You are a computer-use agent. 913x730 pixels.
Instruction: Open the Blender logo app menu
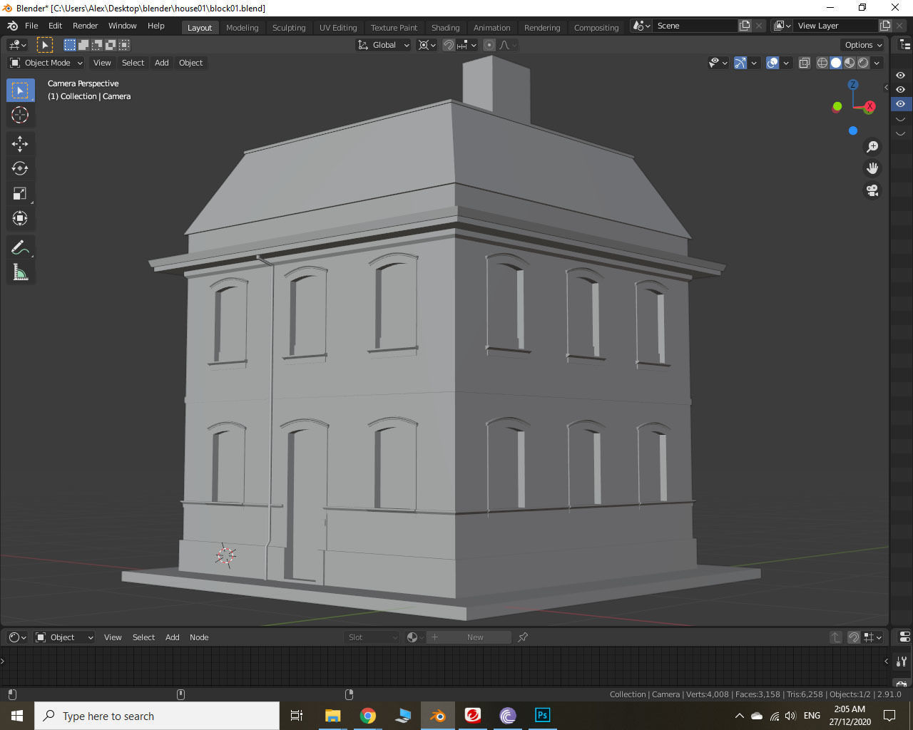(x=12, y=26)
